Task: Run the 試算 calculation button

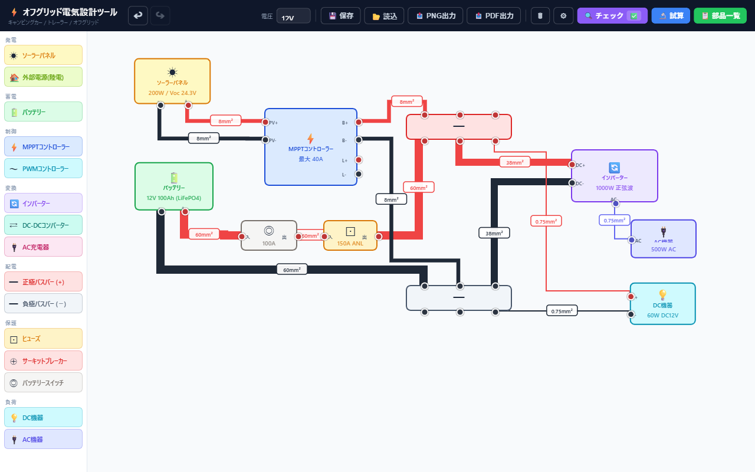Action: (x=671, y=16)
